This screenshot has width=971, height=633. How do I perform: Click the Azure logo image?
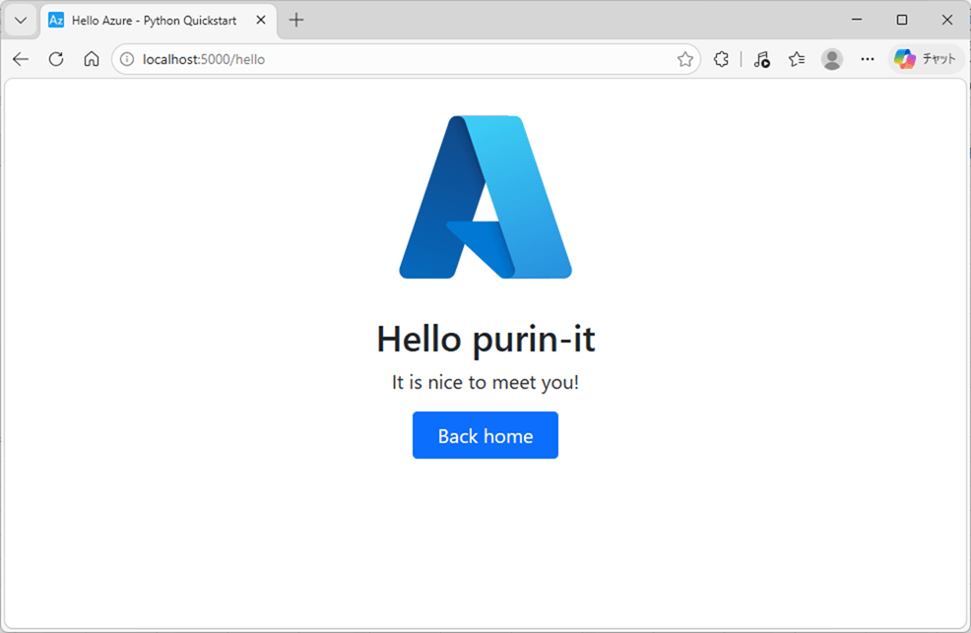pyautogui.click(x=485, y=197)
